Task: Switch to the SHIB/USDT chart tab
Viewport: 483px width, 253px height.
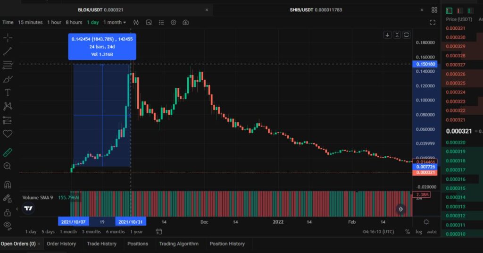Action: (x=316, y=10)
